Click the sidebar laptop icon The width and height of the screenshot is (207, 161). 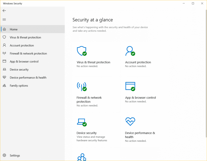[x=4, y=69]
